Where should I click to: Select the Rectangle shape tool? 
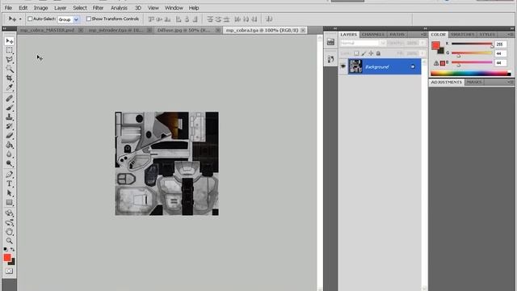(9, 202)
